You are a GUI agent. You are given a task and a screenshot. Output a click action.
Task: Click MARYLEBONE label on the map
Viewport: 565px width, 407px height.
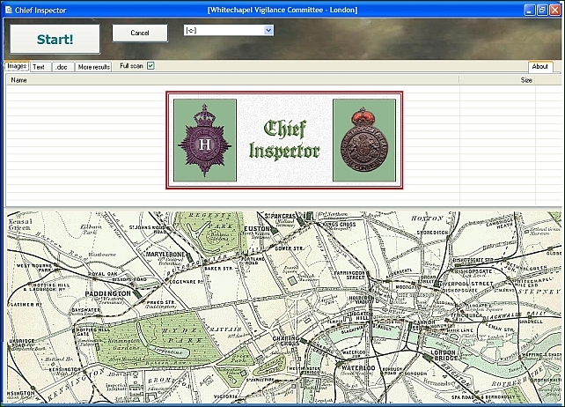pos(165,255)
